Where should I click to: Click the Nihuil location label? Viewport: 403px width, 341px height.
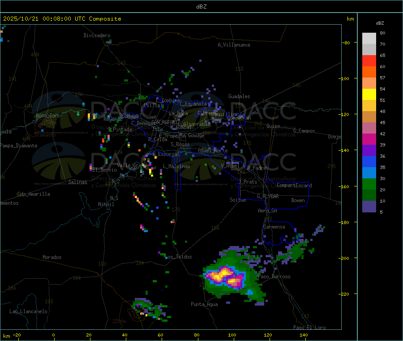pos(106,204)
